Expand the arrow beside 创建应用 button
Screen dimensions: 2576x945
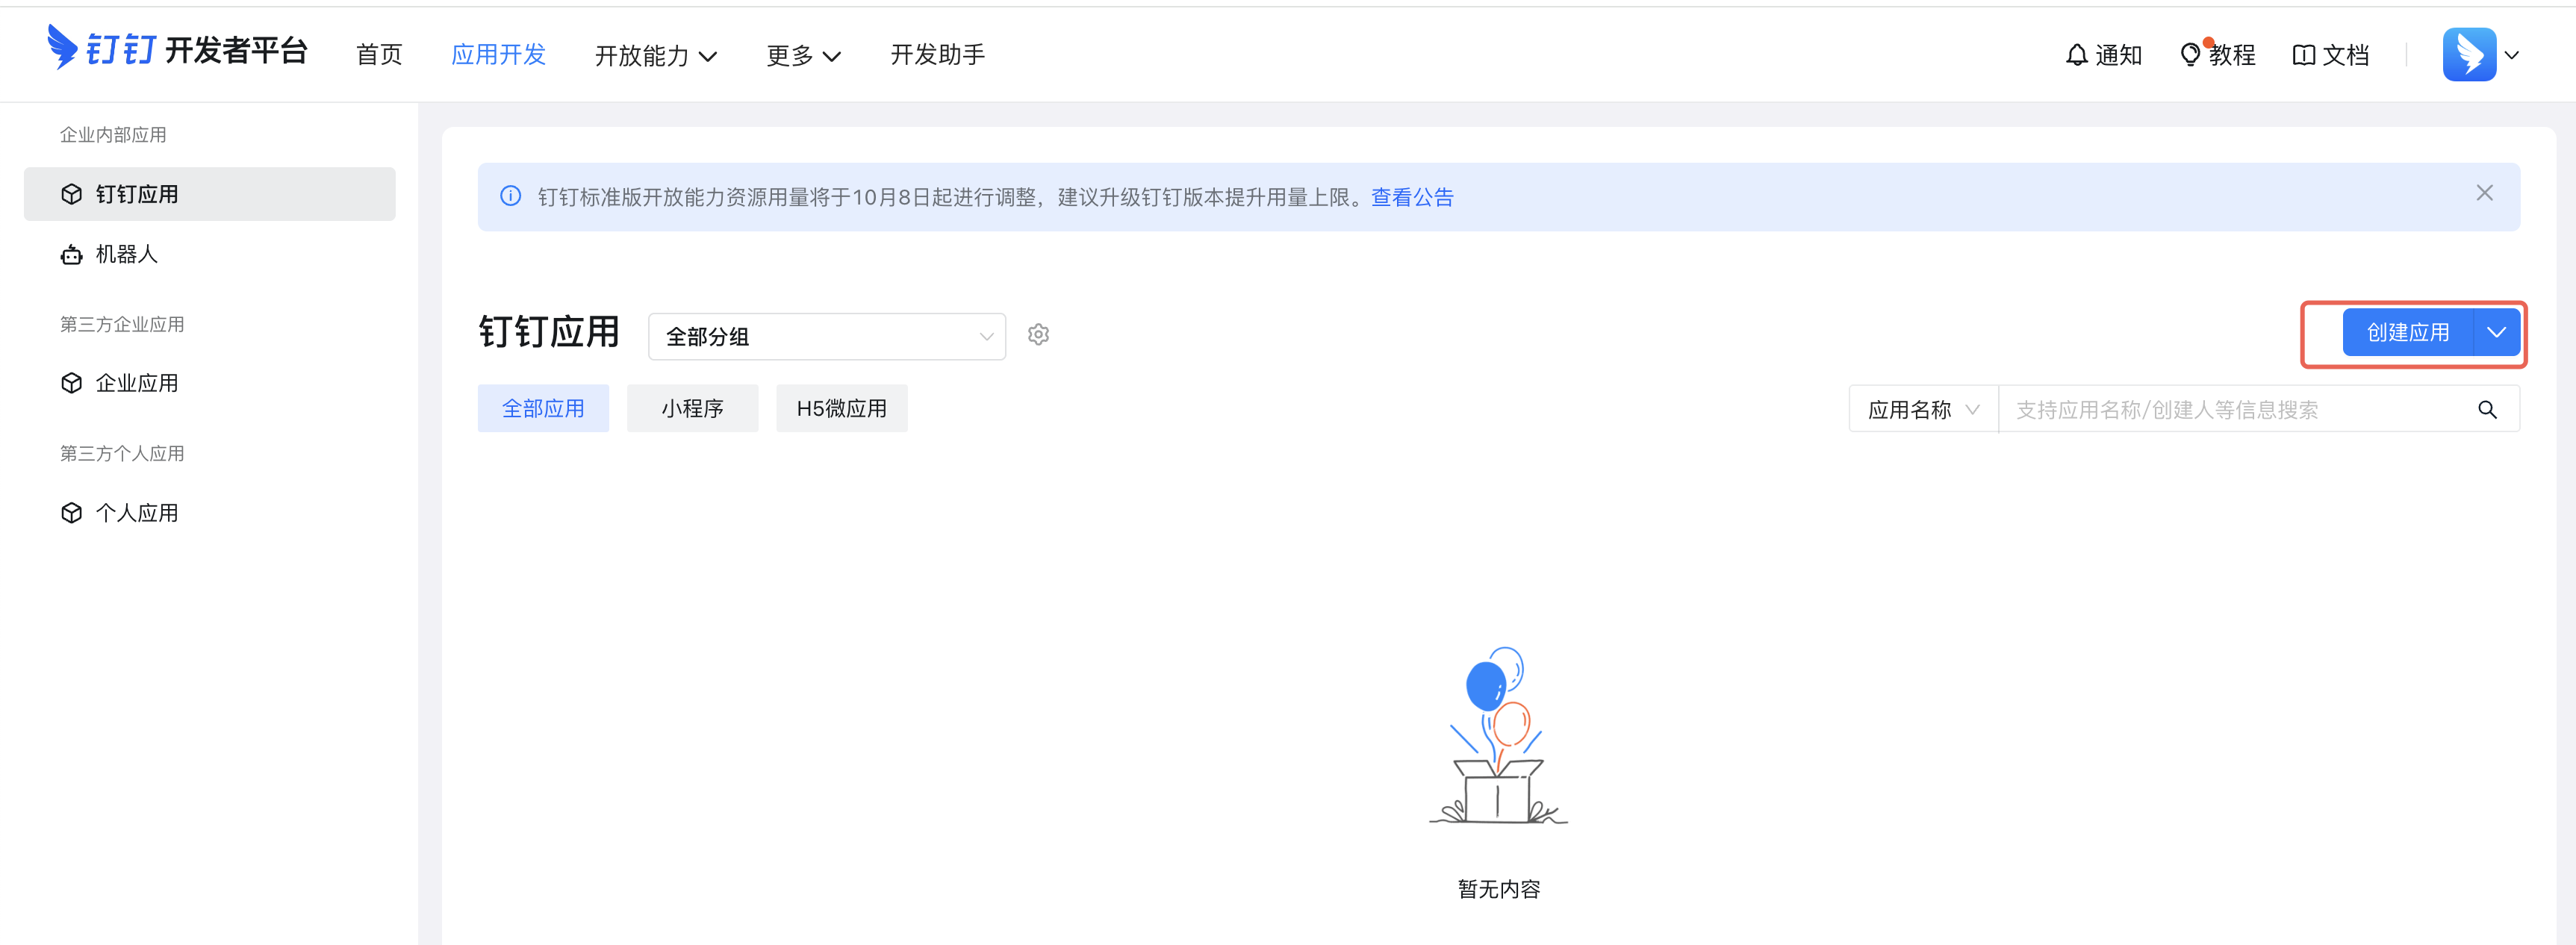pos(2496,333)
